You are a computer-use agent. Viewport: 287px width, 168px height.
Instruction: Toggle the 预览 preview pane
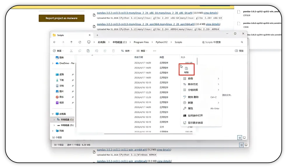click(x=239, y=51)
